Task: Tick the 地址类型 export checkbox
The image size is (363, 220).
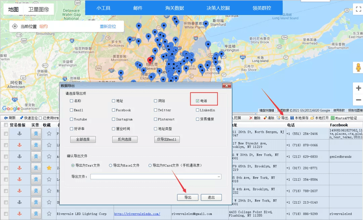Action: pos(156,129)
